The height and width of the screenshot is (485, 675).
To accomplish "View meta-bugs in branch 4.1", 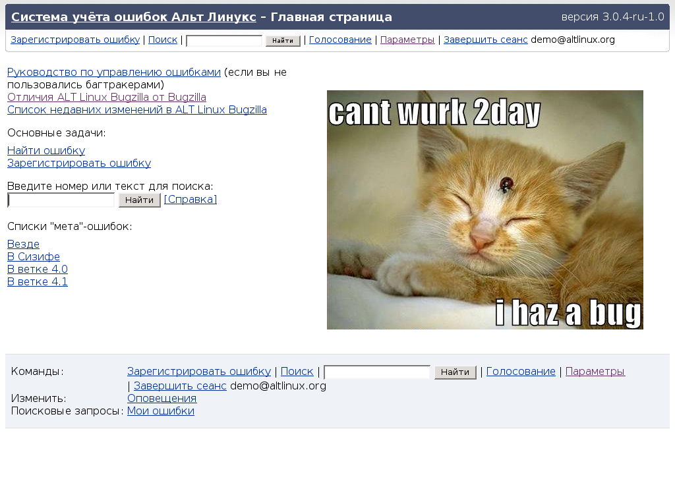I will [37, 281].
